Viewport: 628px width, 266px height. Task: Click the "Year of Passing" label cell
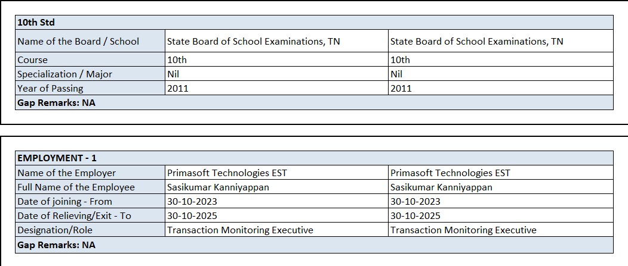tap(51, 88)
